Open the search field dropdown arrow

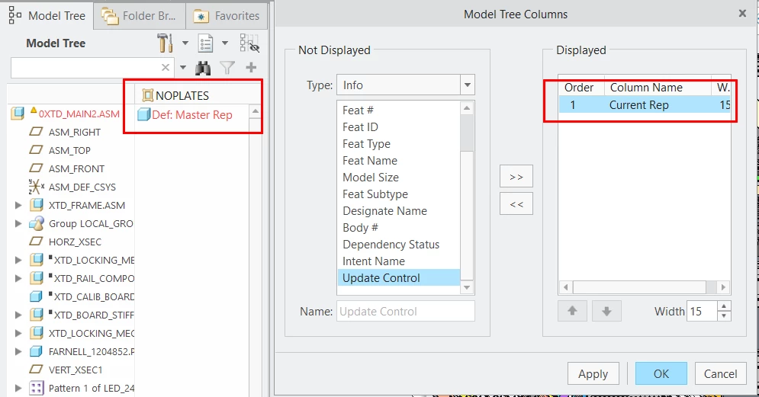click(183, 68)
